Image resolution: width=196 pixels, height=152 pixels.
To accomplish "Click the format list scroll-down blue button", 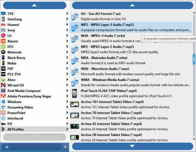I will 133,146.
